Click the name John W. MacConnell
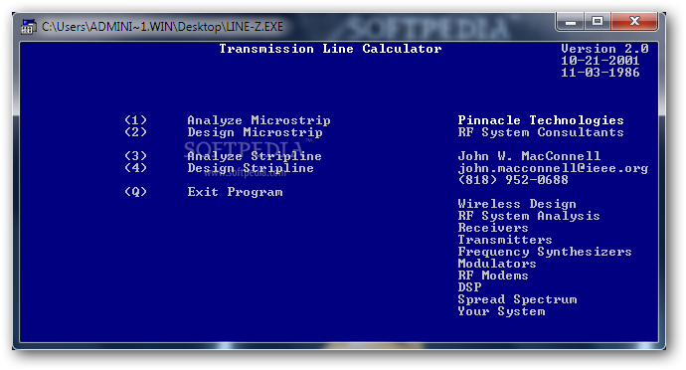 [529, 156]
